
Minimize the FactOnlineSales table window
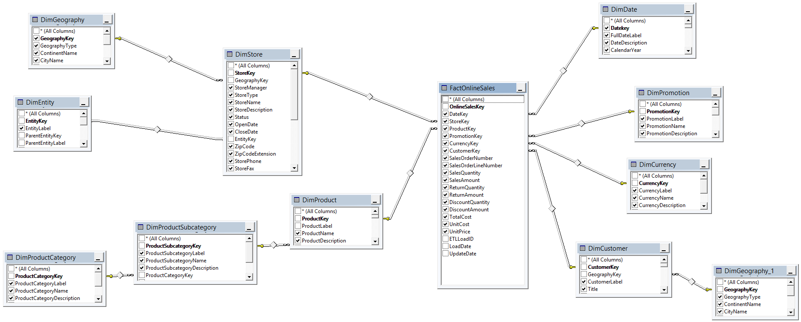click(521, 88)
